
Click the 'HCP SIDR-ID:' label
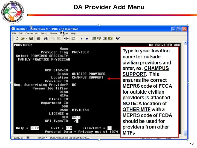pos(57,70)
